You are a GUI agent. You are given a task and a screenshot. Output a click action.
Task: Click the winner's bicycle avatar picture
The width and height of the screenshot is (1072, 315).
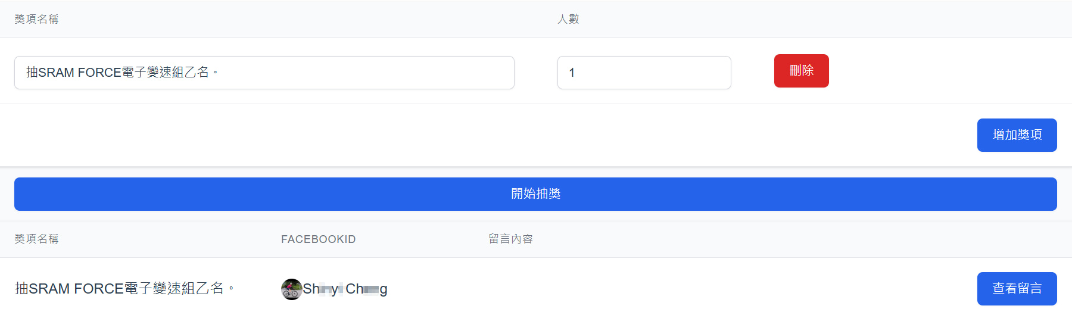pyautogui.click(x=291, y=289)
